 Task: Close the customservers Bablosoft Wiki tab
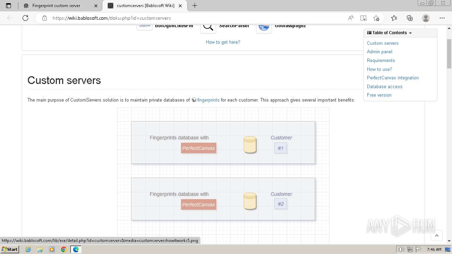tap(180, 6)
